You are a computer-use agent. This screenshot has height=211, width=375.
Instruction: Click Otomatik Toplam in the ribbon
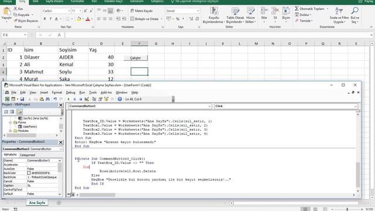[310, 9]
